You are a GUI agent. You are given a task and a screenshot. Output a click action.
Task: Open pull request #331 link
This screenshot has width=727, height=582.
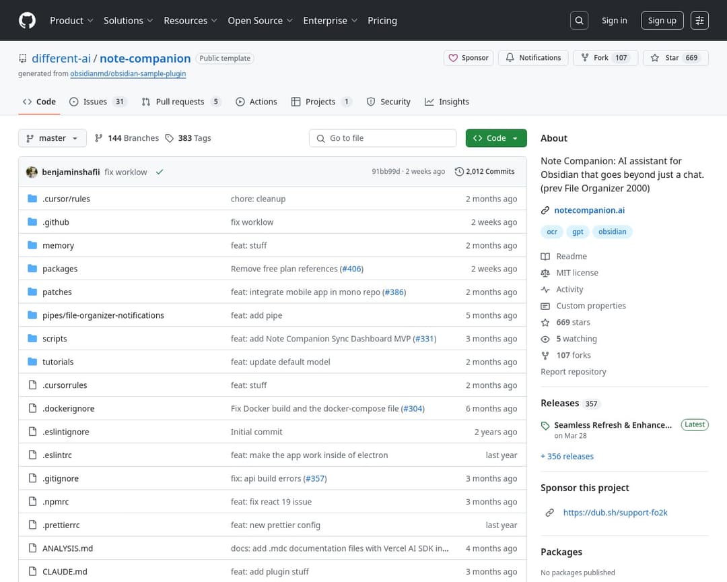425,338
